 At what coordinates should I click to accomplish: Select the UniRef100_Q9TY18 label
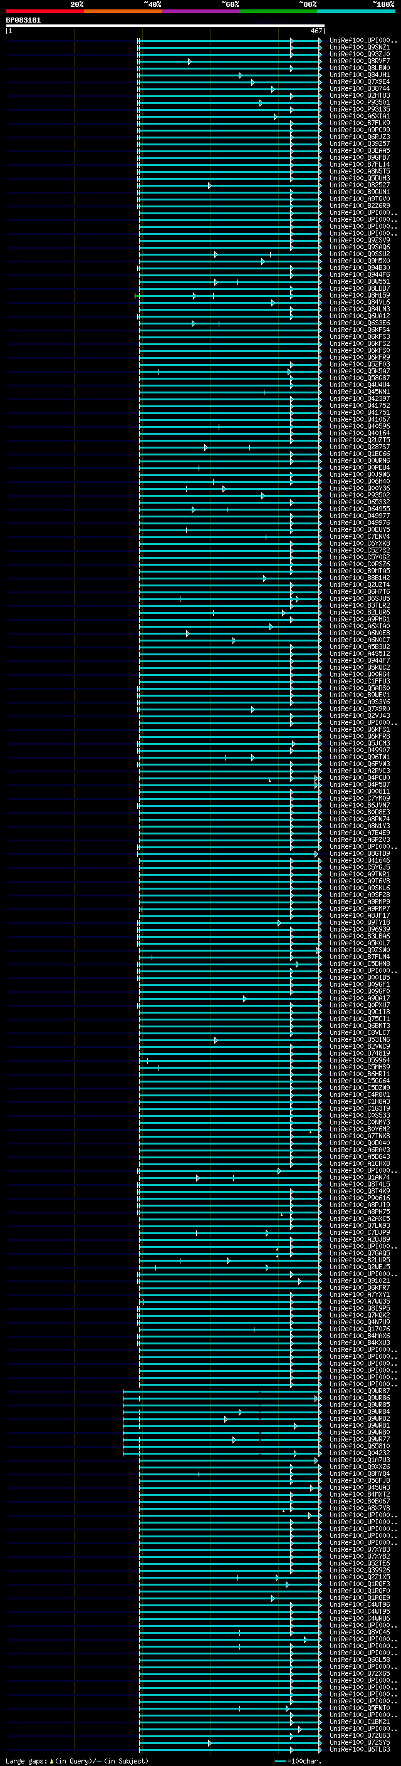pos(360,923)
